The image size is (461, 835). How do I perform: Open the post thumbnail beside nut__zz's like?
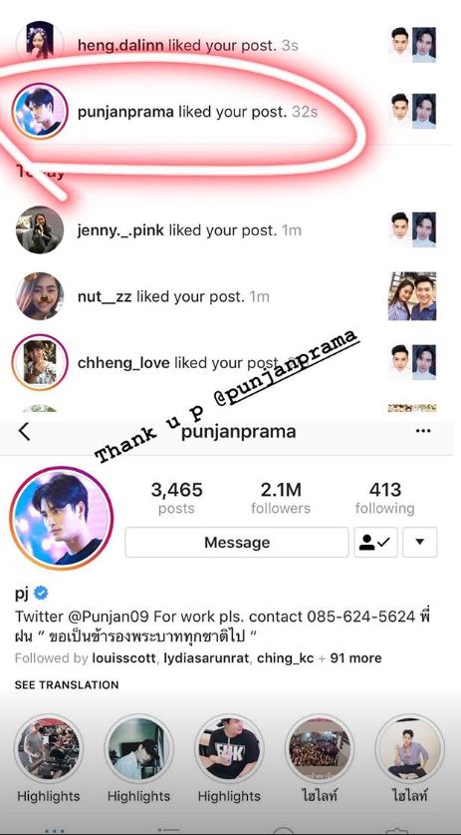[412, 296]
